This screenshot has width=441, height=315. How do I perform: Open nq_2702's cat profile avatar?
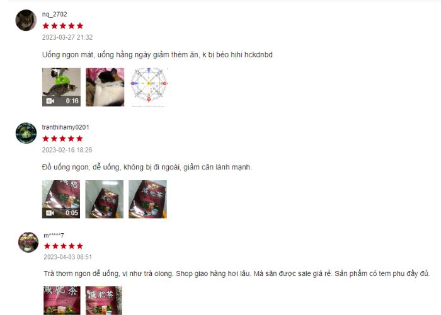point(26,20)
